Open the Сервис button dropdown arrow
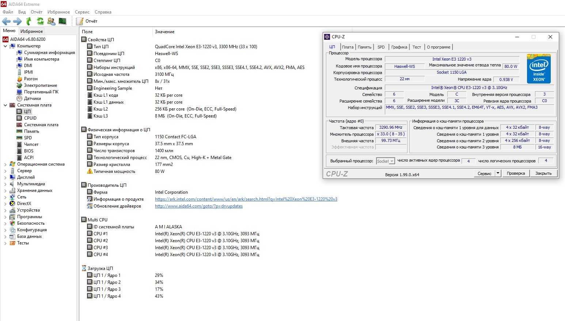 point(498,174)
